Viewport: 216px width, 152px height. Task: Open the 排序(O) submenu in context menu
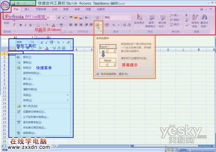point(43,100)
